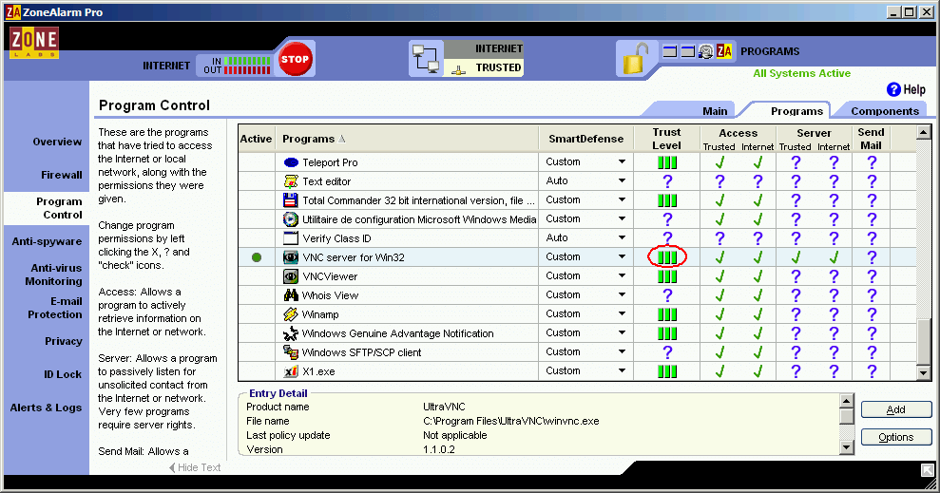940x493 pixels.
Task: Click the blue Help question mark icon
Action: (x=893, y=89)
